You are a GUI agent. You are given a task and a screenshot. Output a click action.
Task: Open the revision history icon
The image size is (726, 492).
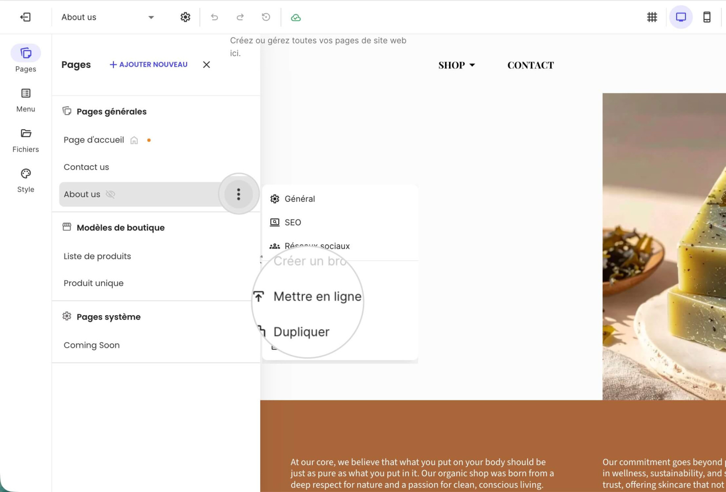click(x=266, y=17)
